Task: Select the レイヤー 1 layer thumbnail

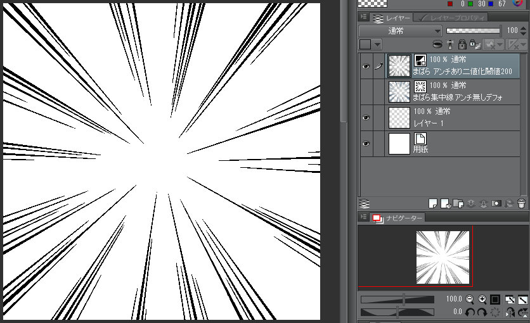Action: 399,117
